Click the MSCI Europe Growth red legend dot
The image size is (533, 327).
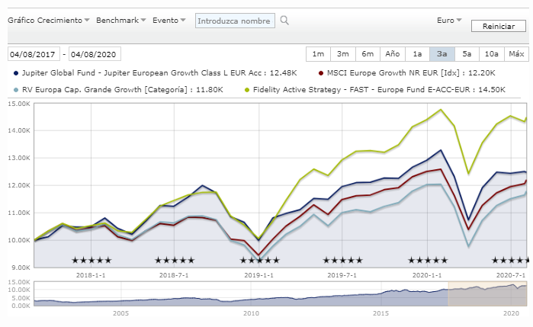319,73
